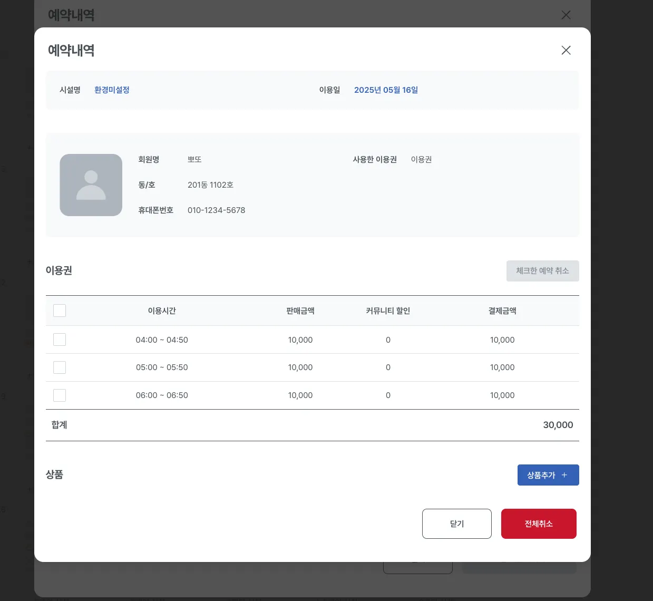This screenshot has width=653, height=601.
Task: Click the member profile avatar placeholder
Action: (x=91, y=185)
